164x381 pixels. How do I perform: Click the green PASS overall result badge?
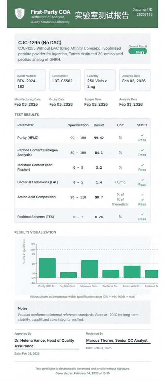[138, 52]
